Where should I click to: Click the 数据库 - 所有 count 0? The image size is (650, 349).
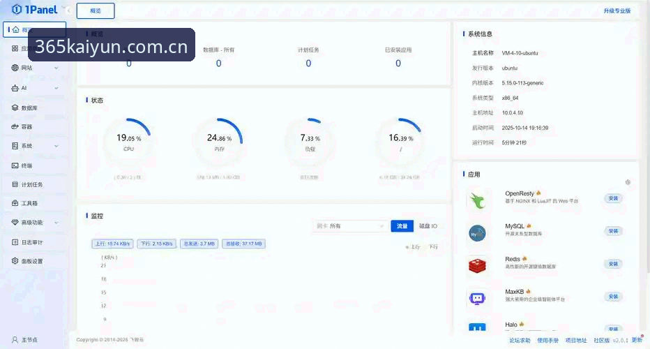(218, 64)
